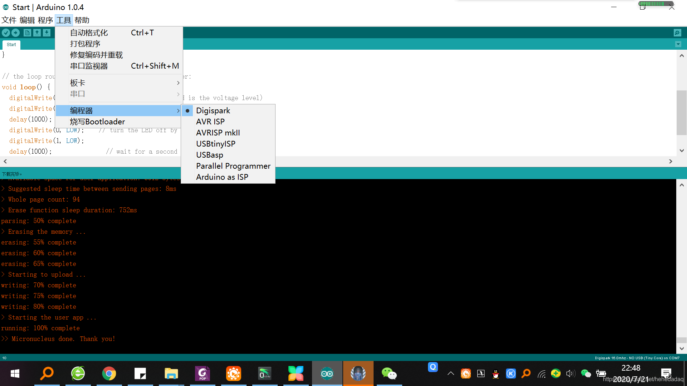Click the volume speaker tray icon
This screenshot has width=687, height=386.
[x=571, y=373]
